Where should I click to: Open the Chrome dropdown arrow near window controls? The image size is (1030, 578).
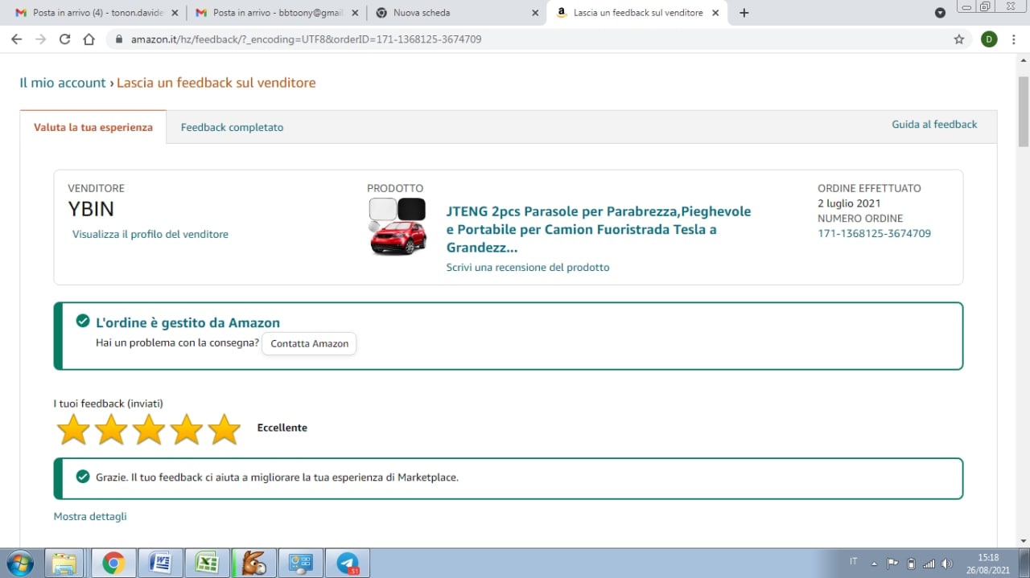point(940,13)
